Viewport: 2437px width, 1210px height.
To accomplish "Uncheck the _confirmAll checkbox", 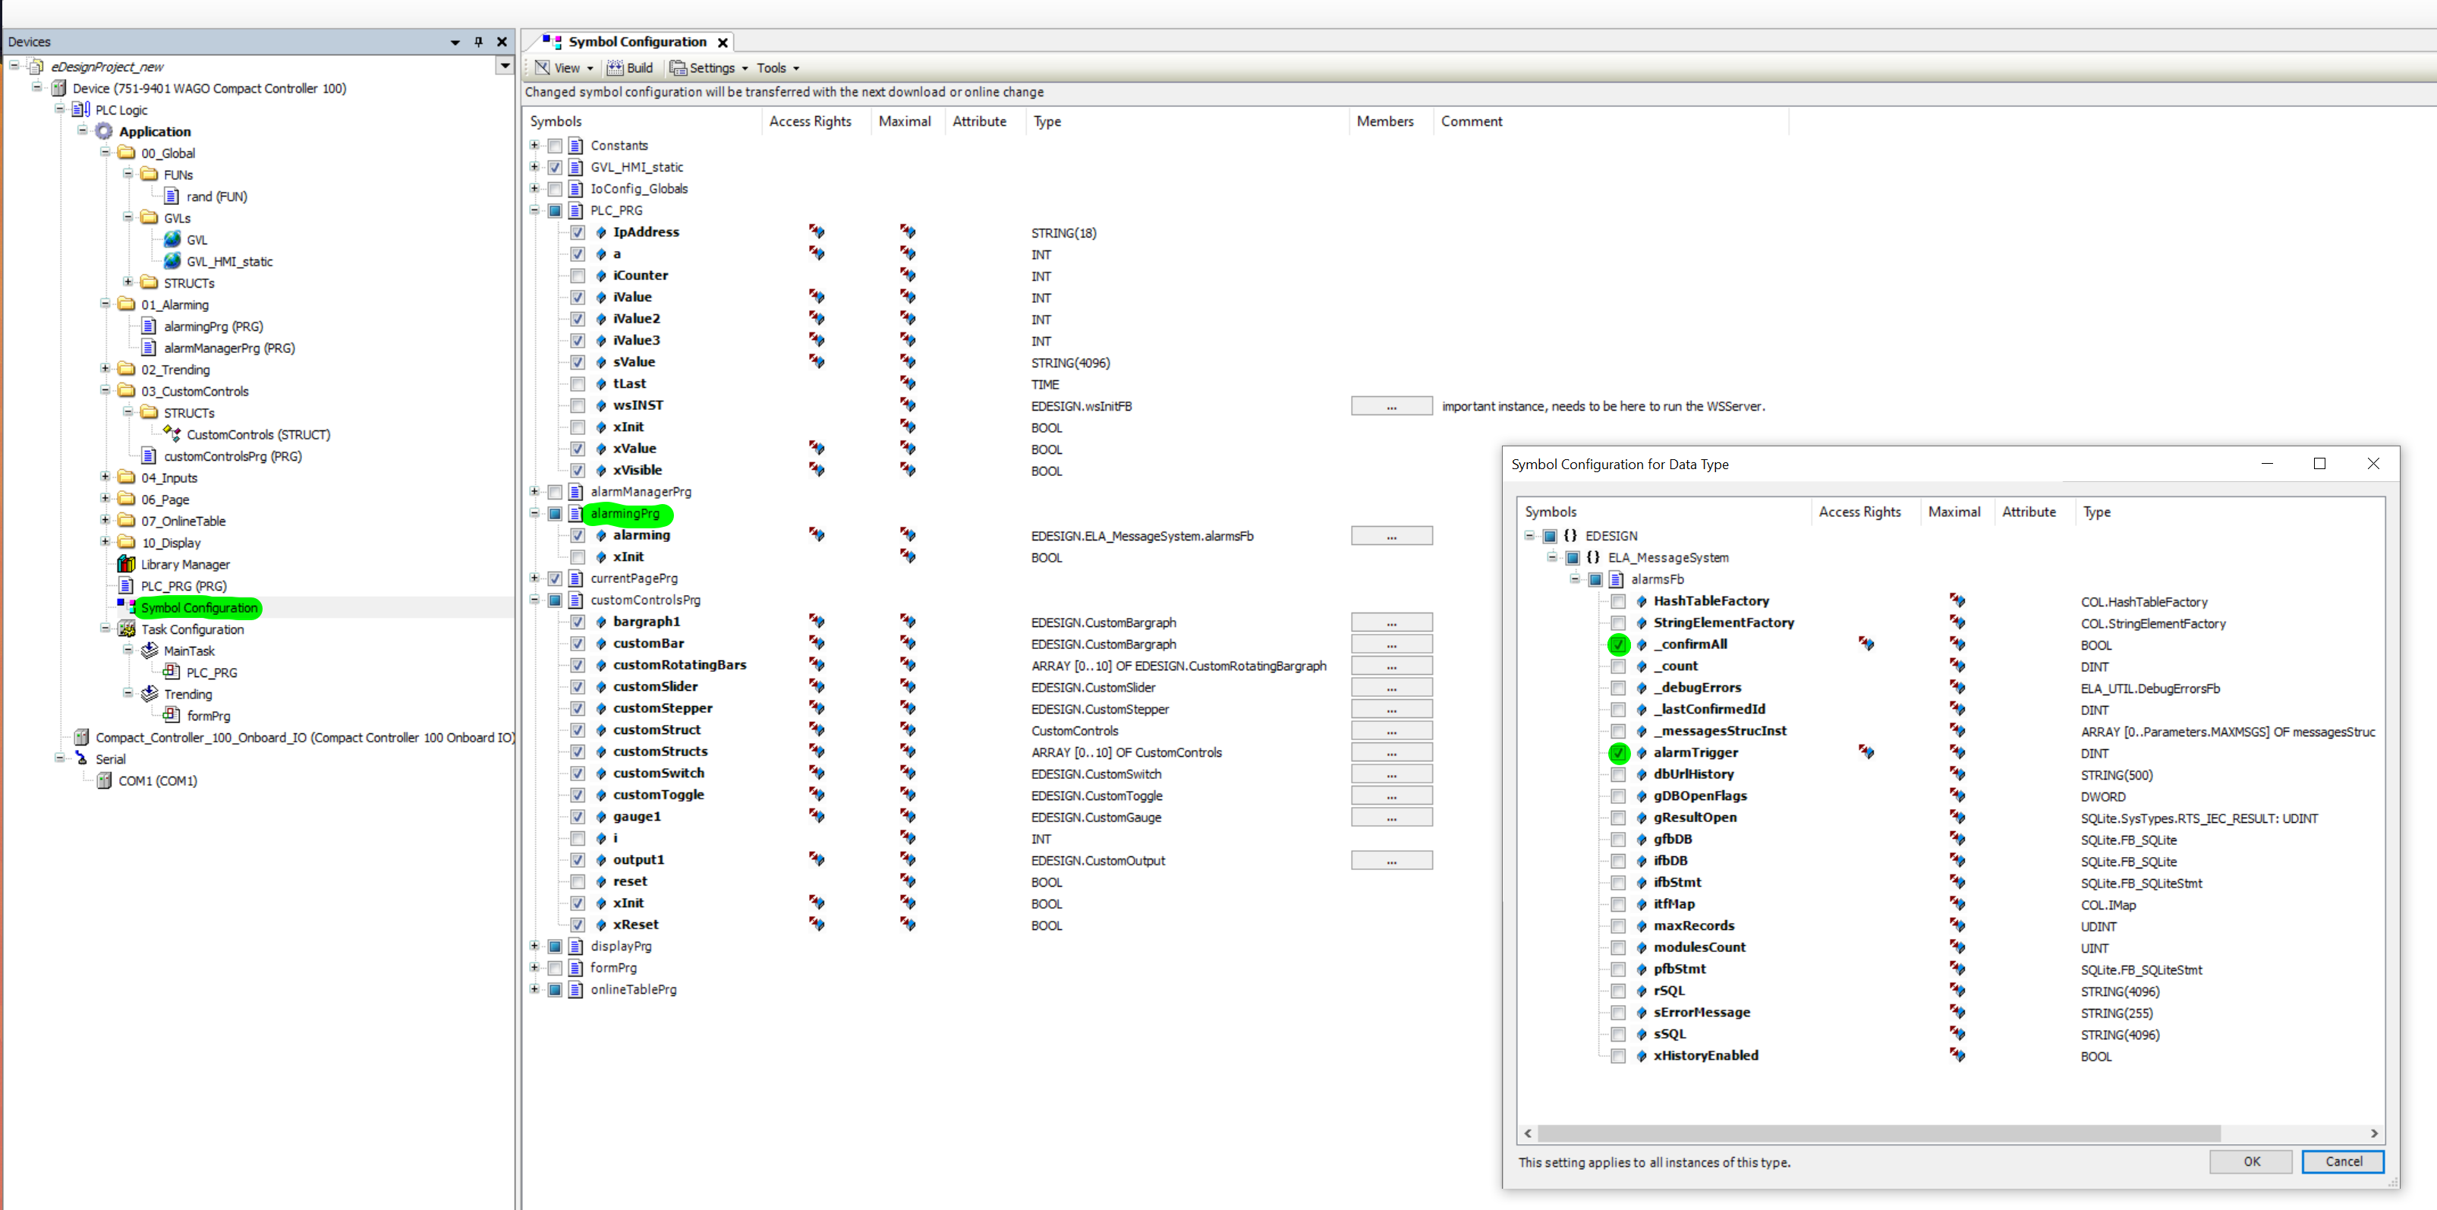I will point(1619,644).
